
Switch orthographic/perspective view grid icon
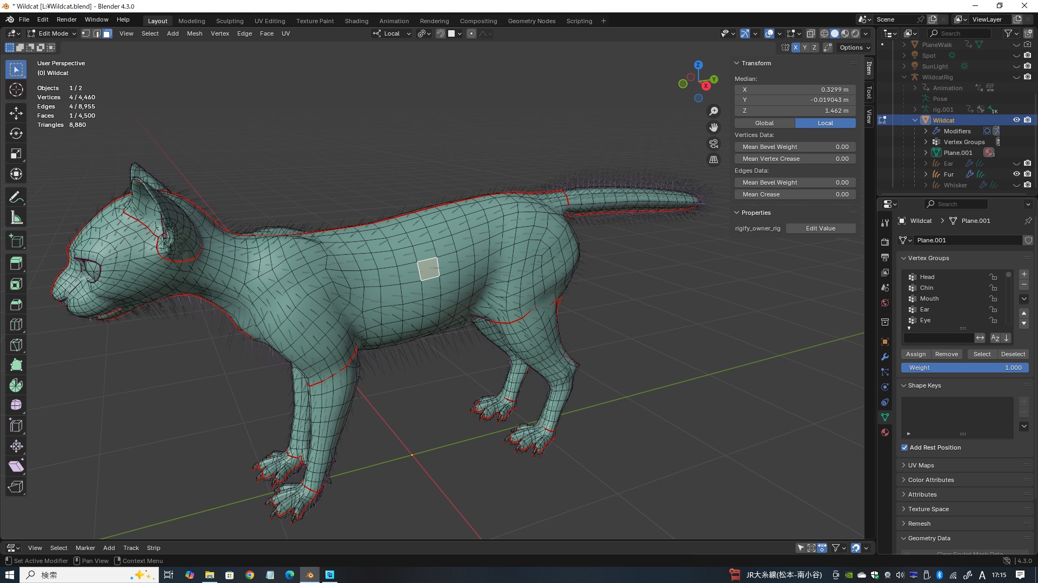(714, 160)
